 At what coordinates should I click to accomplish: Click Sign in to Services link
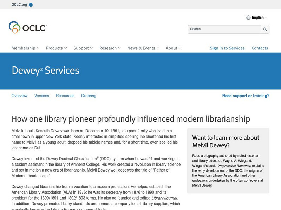227,48
